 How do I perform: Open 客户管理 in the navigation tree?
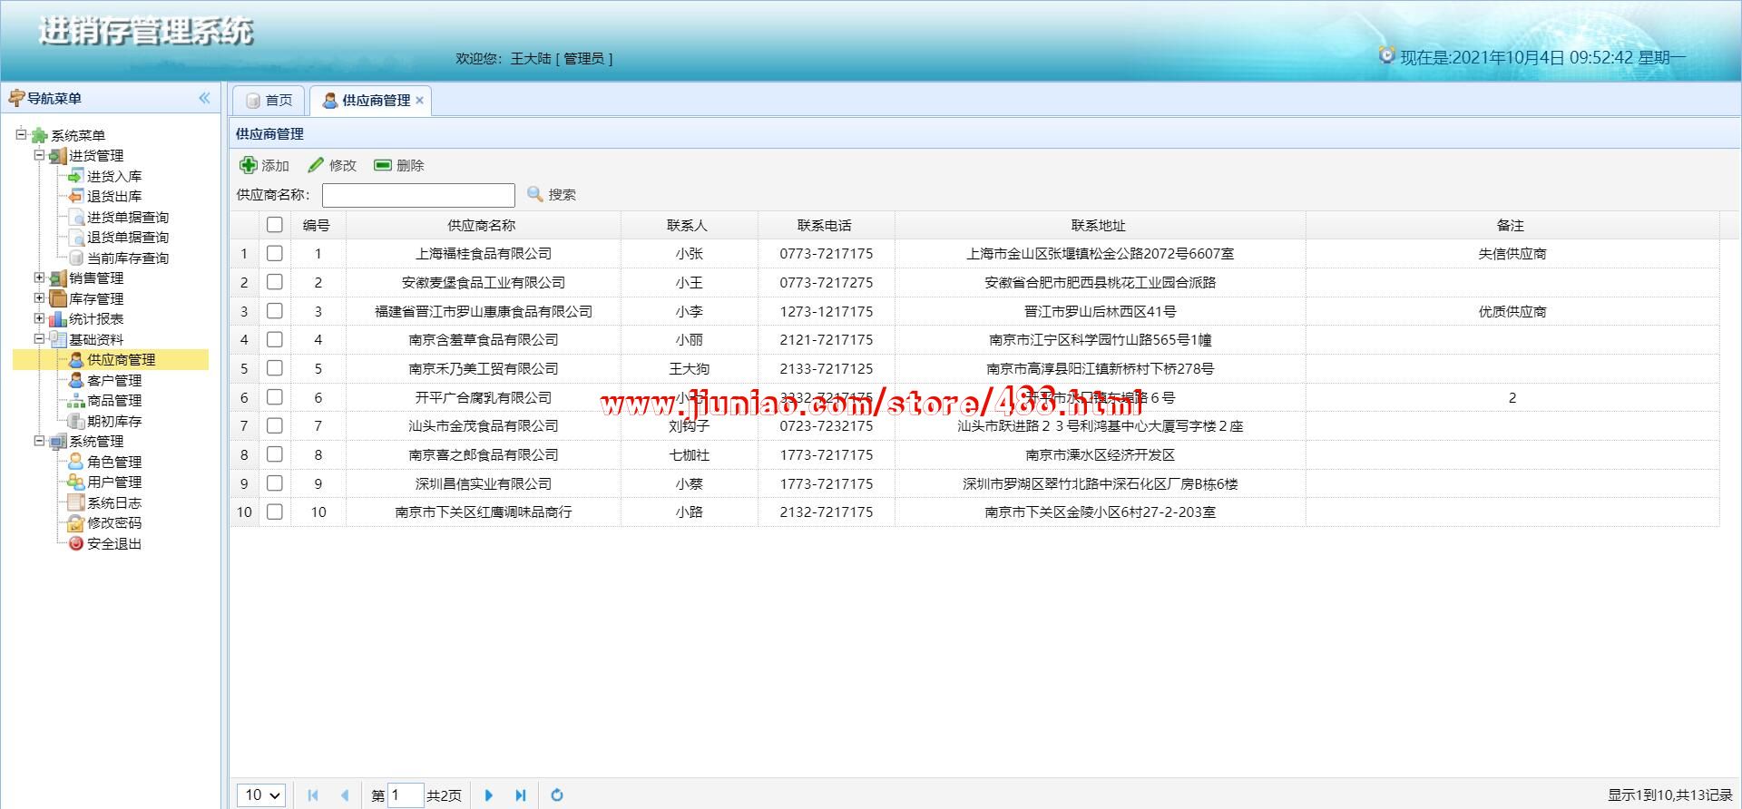(113, 380)
